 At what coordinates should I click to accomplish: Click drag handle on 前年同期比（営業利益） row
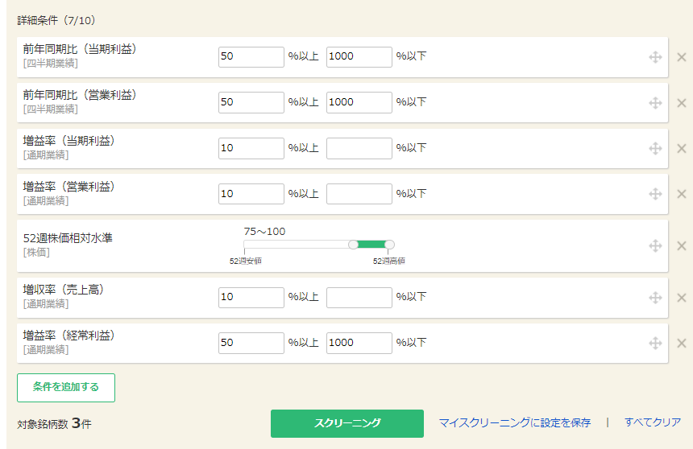click(x=656, y=103)
